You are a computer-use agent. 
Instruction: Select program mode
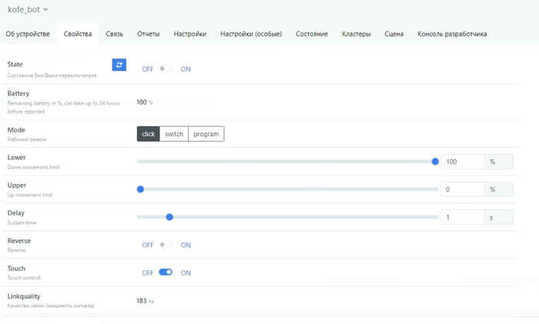[x=206, y=134]
